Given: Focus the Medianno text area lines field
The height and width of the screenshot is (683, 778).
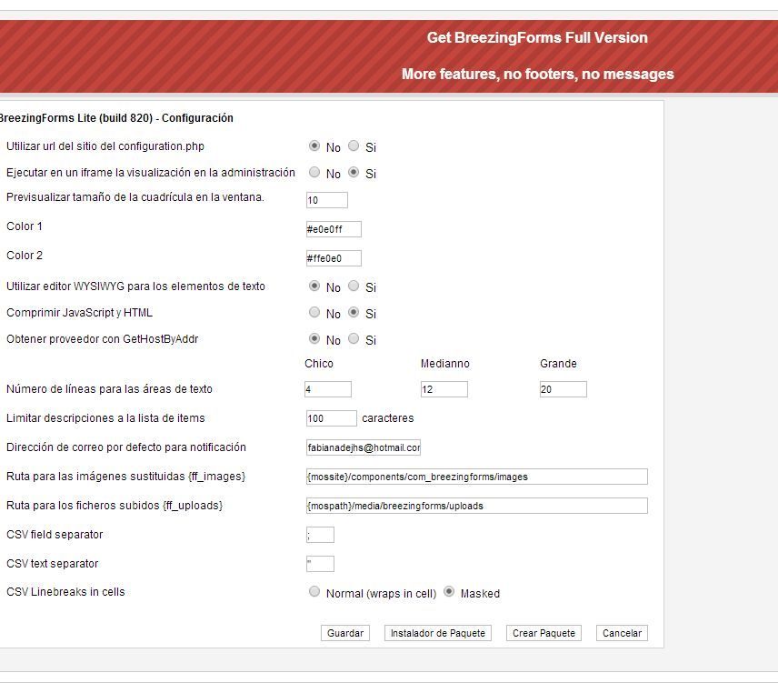Looking at the screenshot, I should 444,389.
